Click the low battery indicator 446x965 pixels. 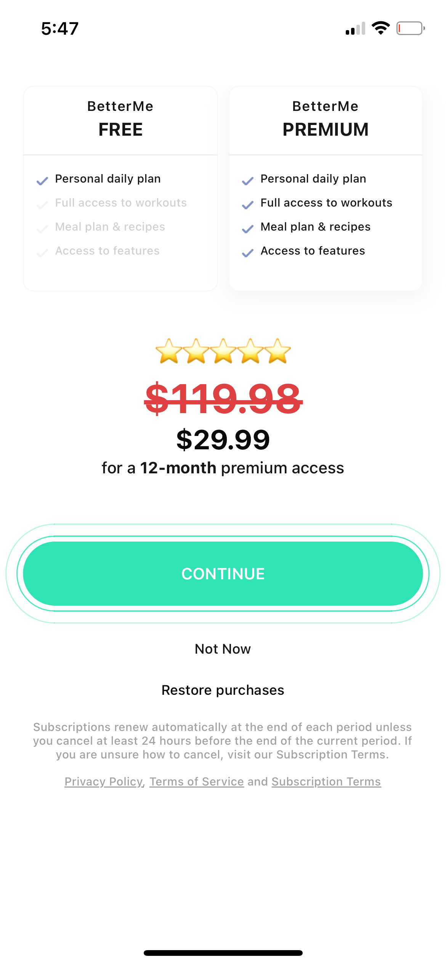tap(410, 27)
